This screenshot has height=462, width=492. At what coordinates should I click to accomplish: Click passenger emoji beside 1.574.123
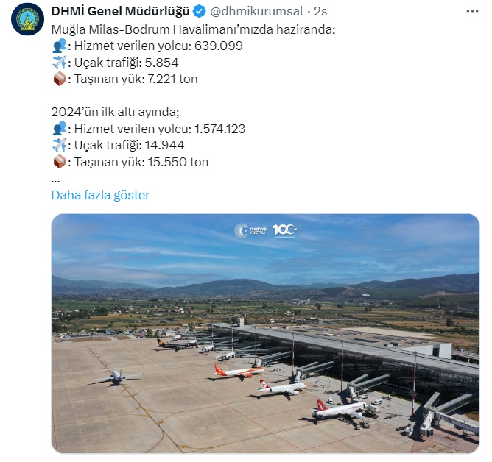[x=60, y=129]
